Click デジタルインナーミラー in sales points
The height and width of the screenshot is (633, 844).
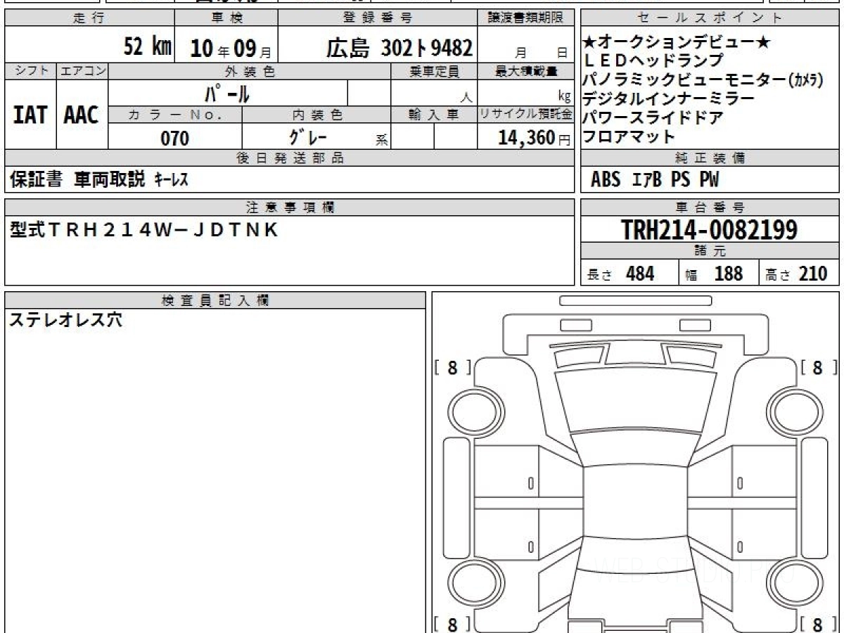click(668, 99)
